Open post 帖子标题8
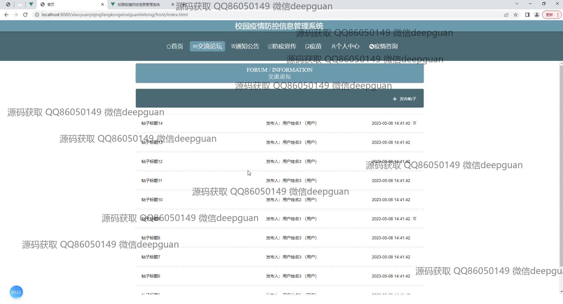This screenshot has height=304, width=563. pyautogui.click(x=151, y=238)
